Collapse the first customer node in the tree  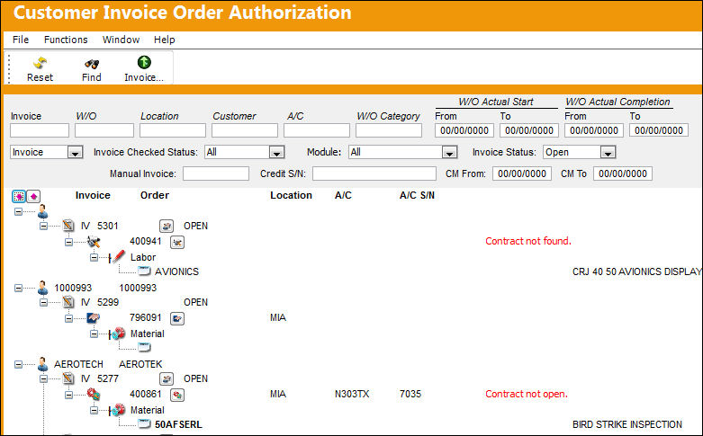[18, 211]
